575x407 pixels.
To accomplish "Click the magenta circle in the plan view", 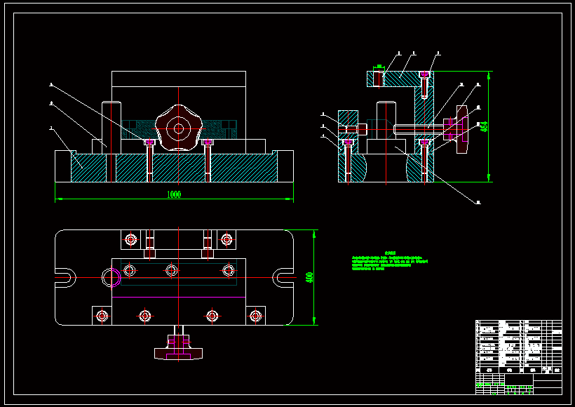I will (112, 277).
